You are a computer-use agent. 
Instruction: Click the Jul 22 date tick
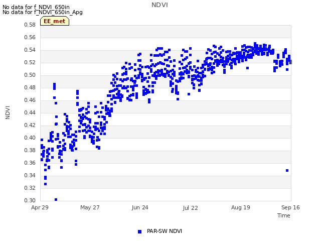coord(190,208)
